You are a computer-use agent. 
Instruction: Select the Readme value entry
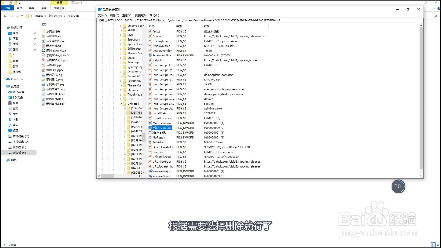158,152
